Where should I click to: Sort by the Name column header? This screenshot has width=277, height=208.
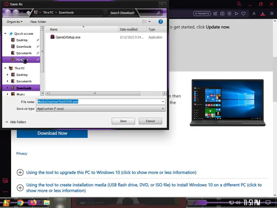pos(82,29)
